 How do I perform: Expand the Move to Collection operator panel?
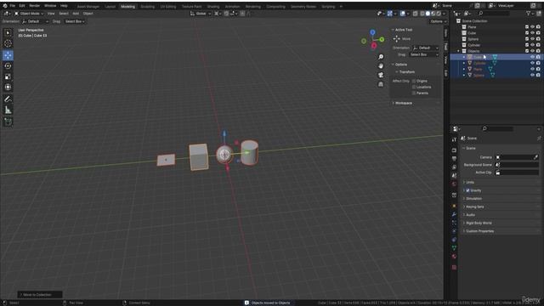(40, 295)
